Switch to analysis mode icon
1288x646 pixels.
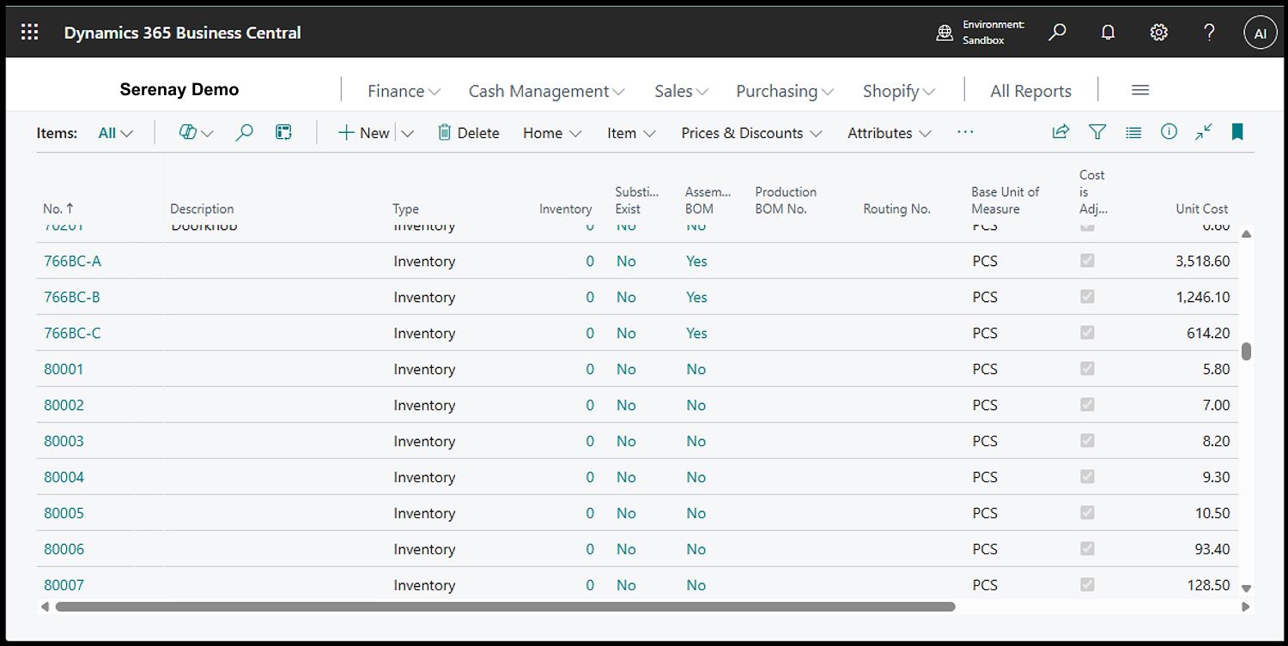coord(284,132)
